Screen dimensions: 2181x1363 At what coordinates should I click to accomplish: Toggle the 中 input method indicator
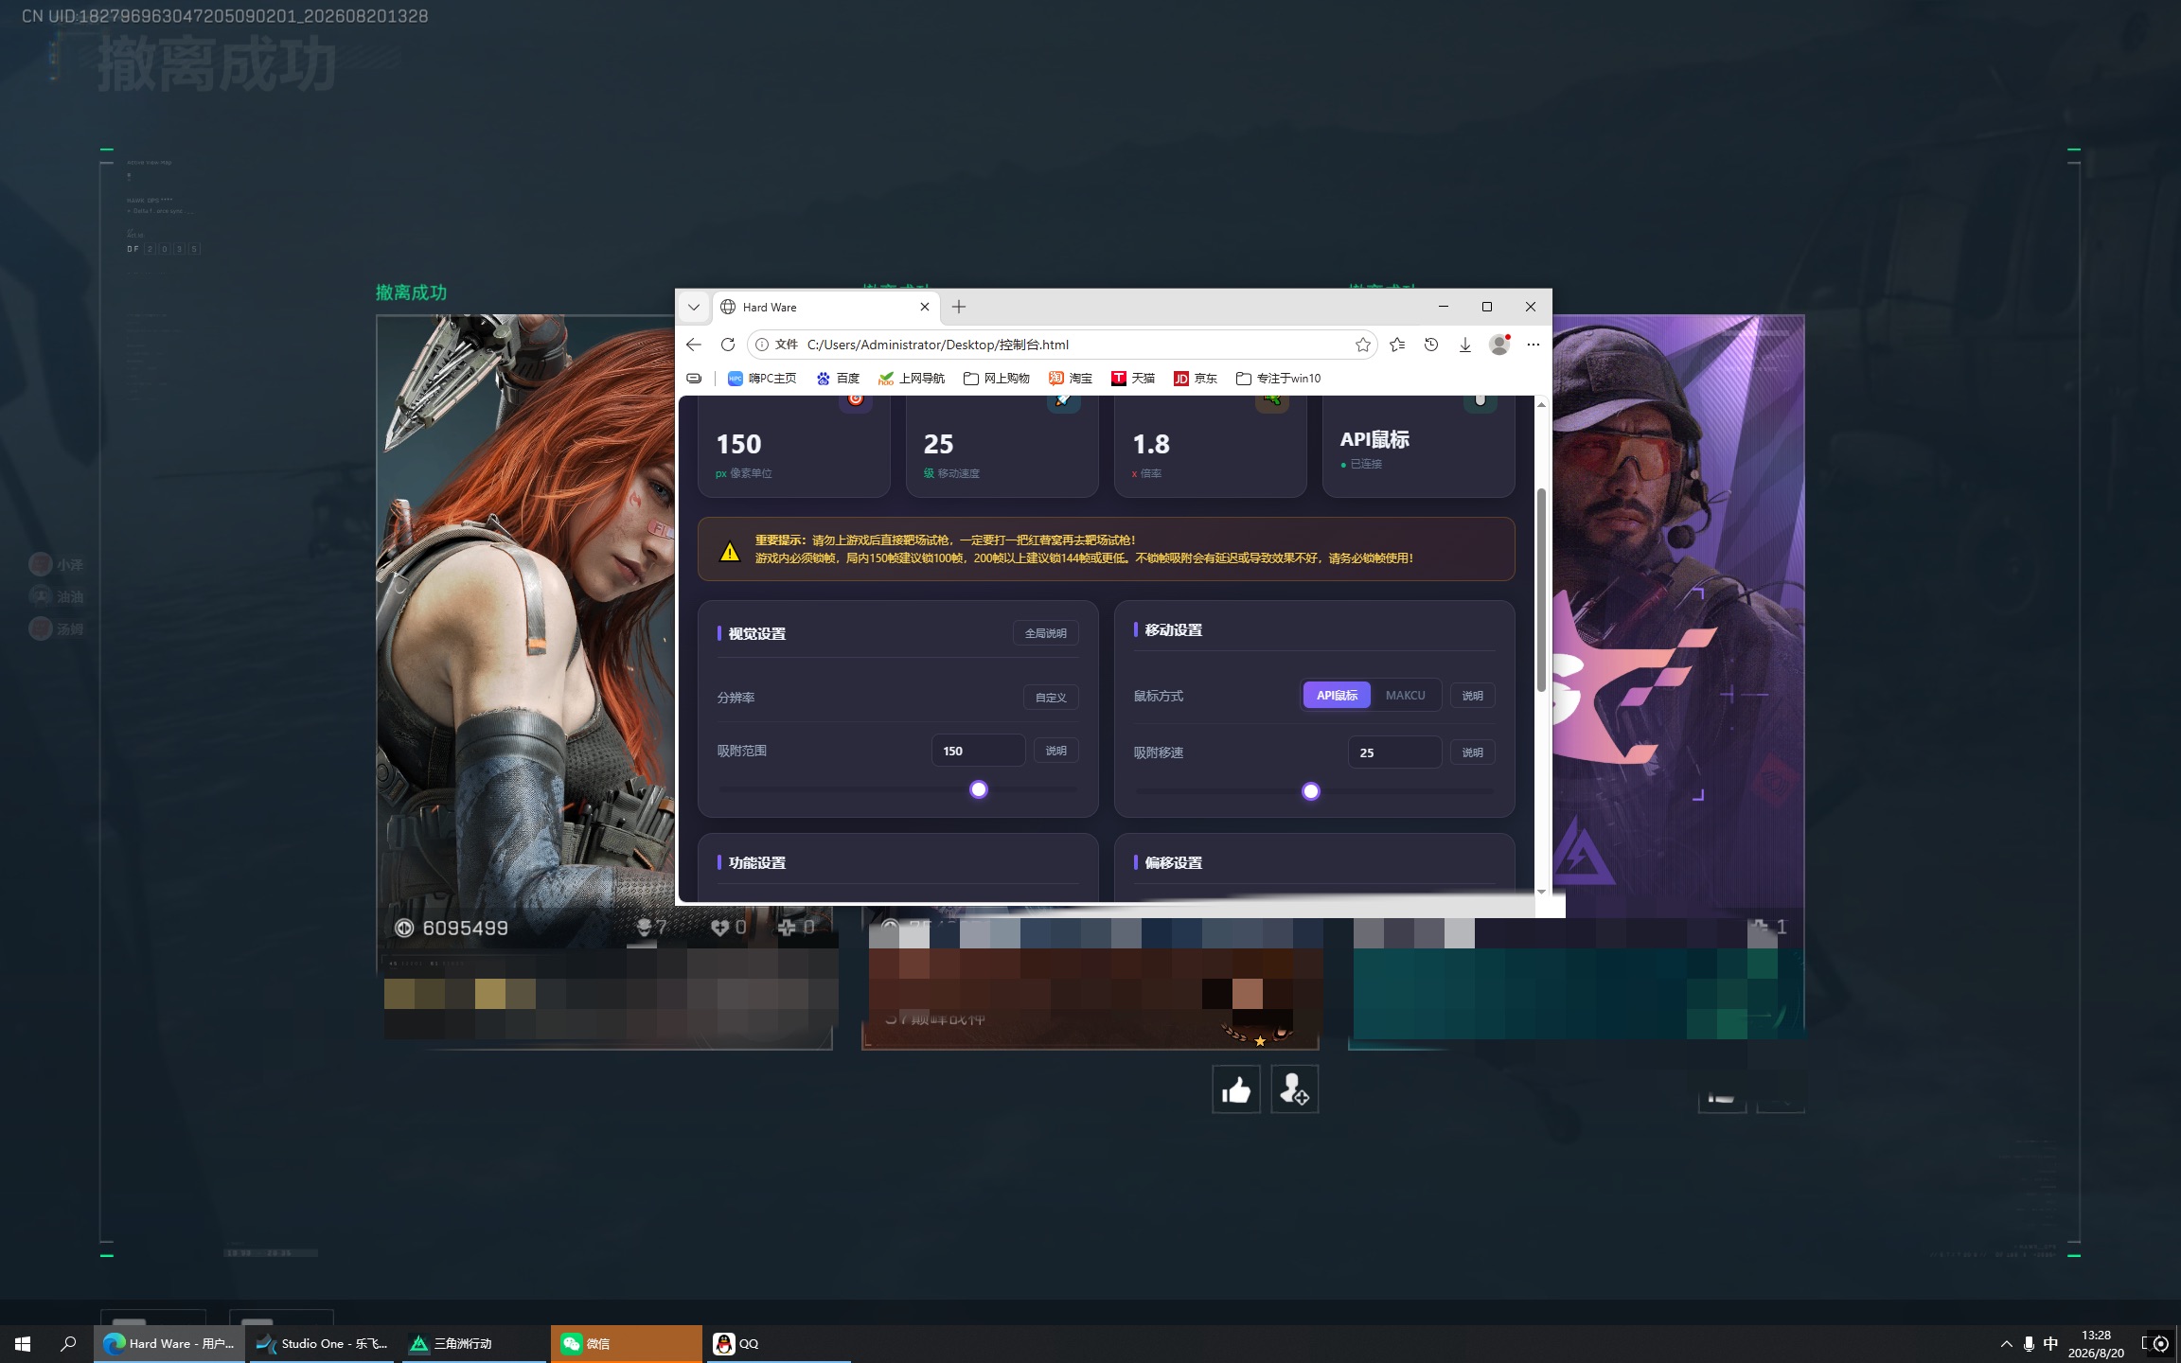pyautogui.click(x=2050, y=1343)
